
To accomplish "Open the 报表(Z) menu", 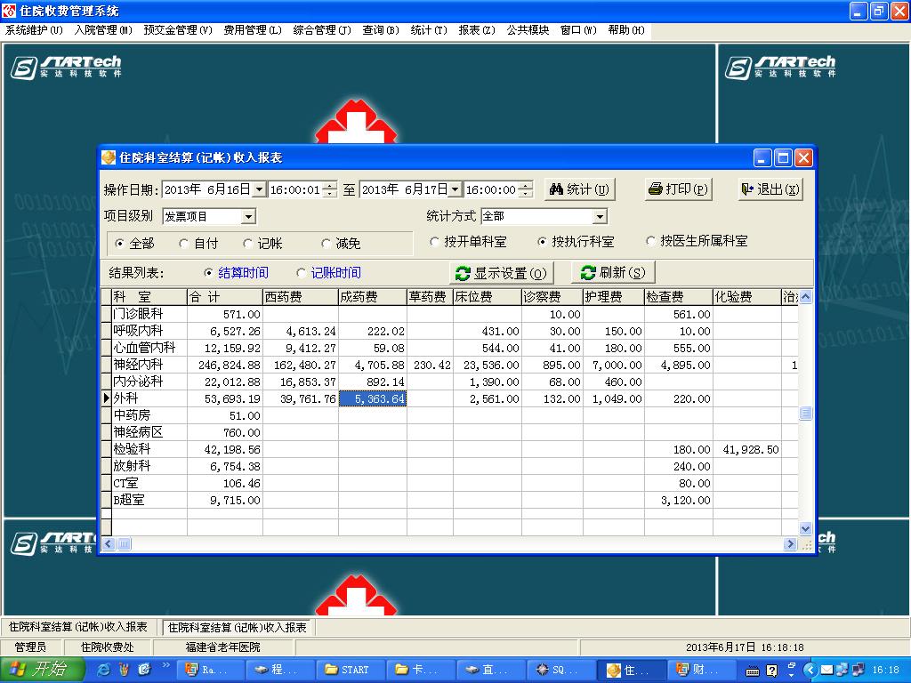I will 477,30.
